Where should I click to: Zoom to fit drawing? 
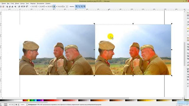point(188,47)
